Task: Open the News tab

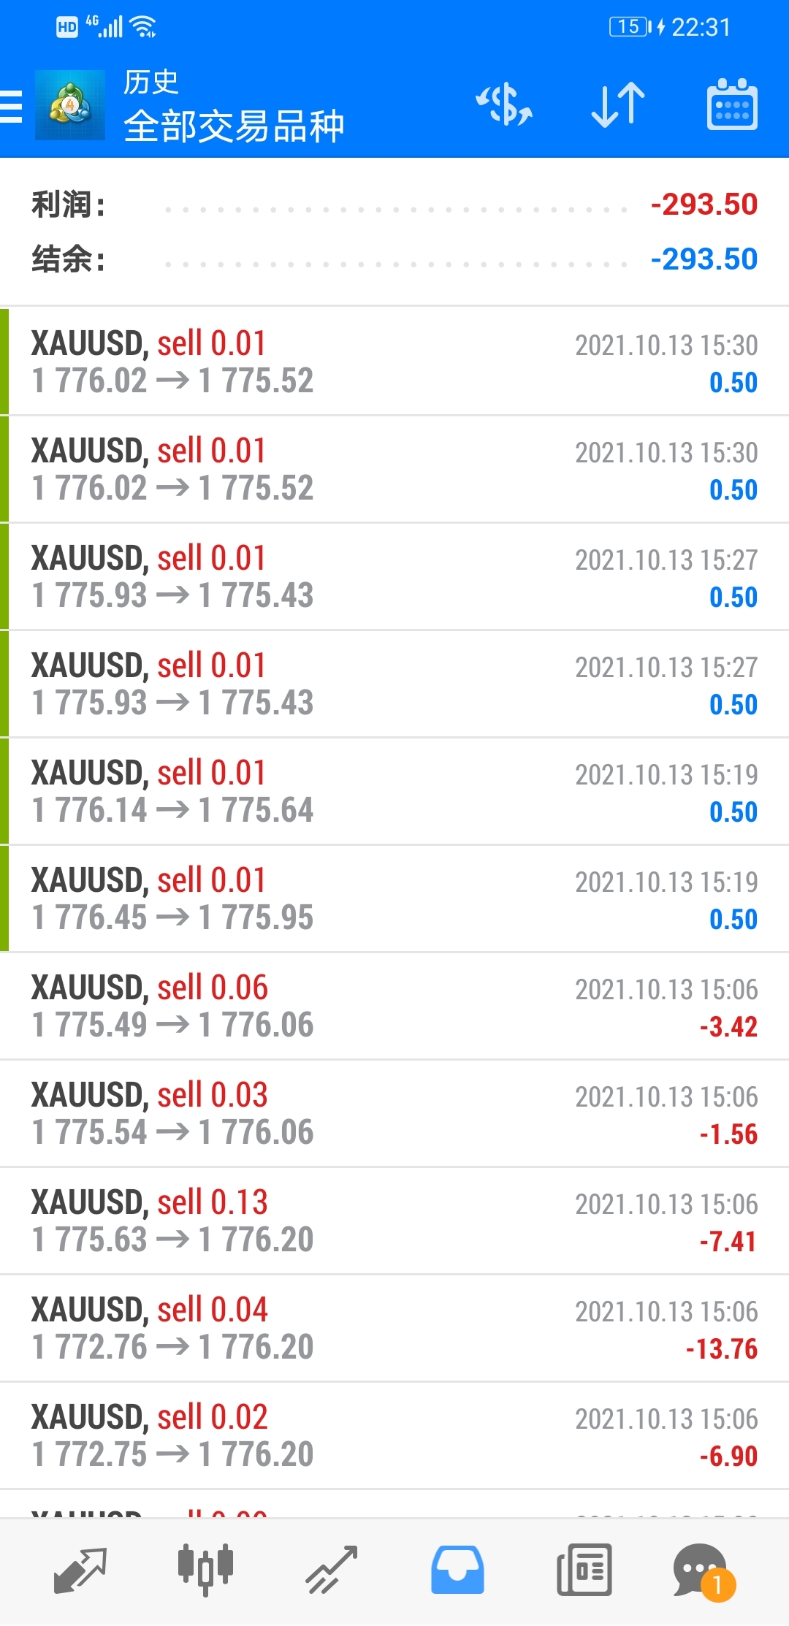Action: click(x=584, y=1570)
